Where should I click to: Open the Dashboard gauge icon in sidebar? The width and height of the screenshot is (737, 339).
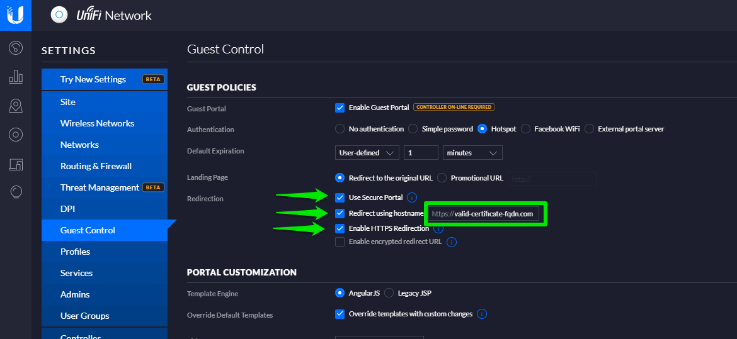pos(16,48)
